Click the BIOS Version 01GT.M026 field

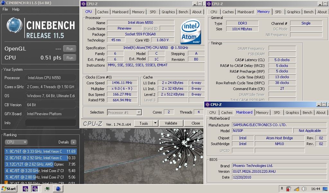[279, 171]
